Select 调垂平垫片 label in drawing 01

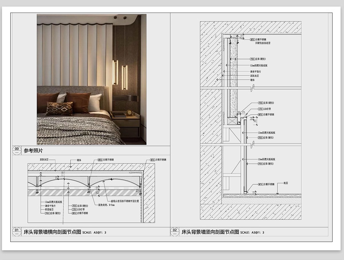point(50,206)
